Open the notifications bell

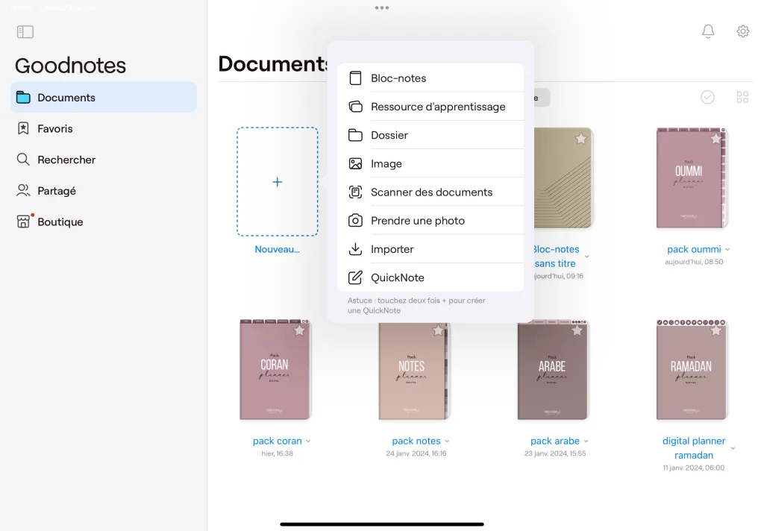click(708, 31)
